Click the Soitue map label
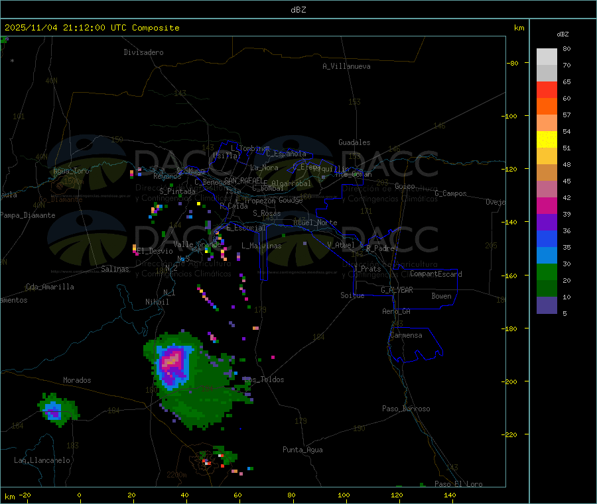Screen dimensions: 597x504 click(352, 295)
